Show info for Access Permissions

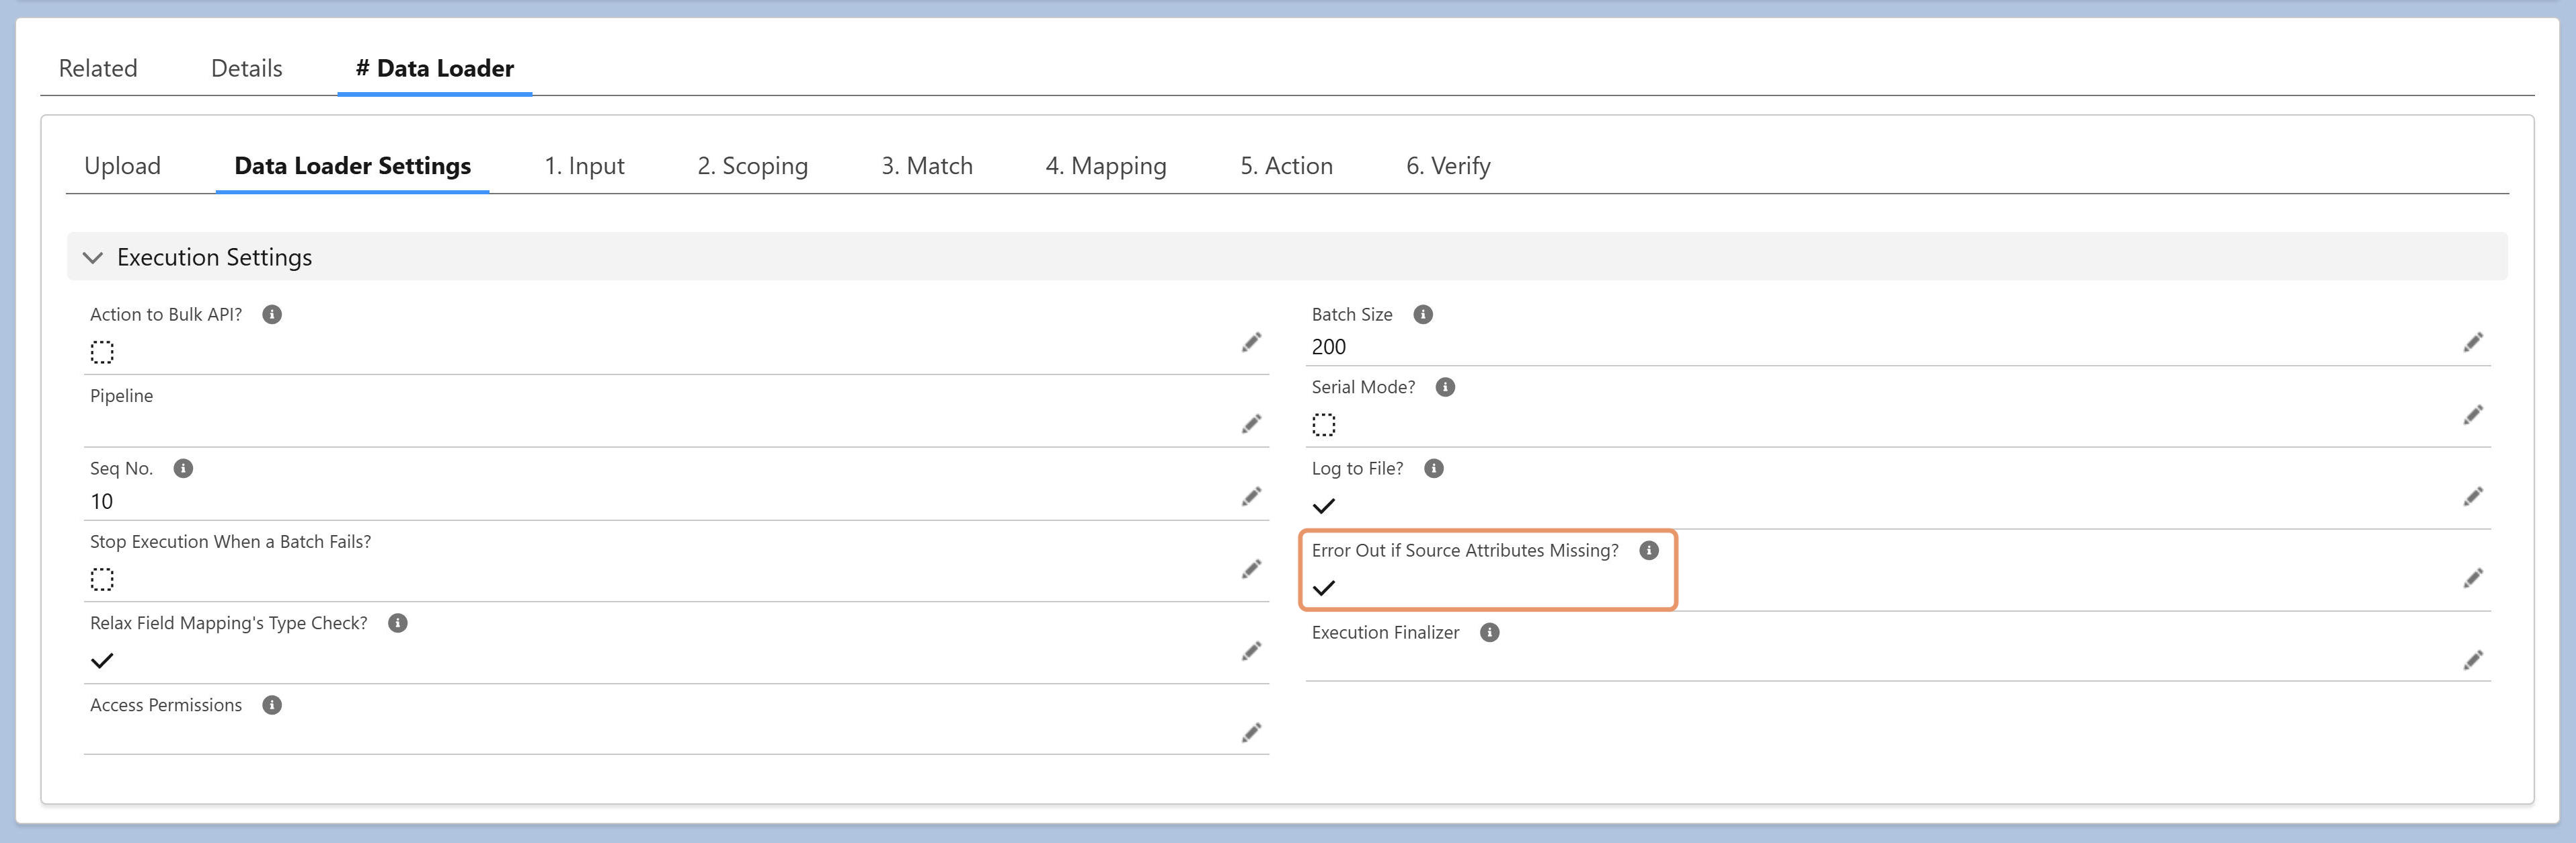pos(272,705)
